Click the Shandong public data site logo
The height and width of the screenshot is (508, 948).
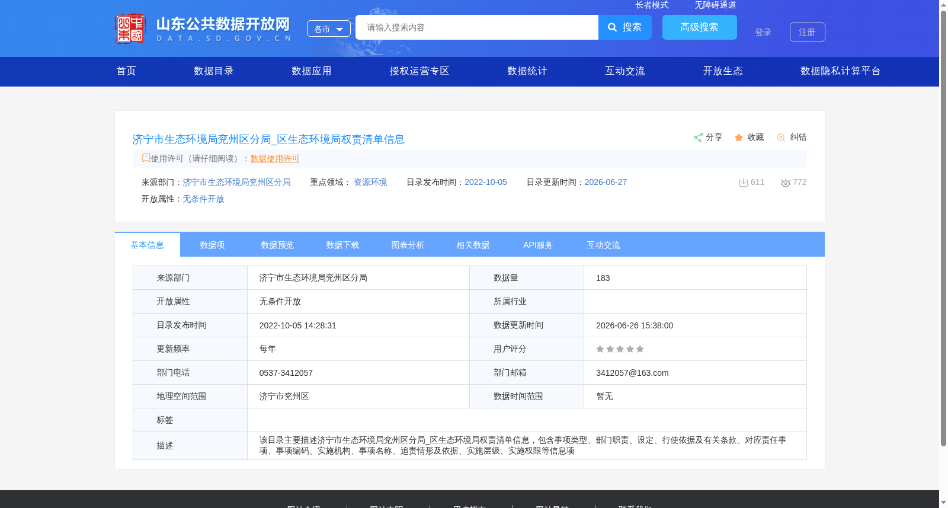click(x=203, y=28)
